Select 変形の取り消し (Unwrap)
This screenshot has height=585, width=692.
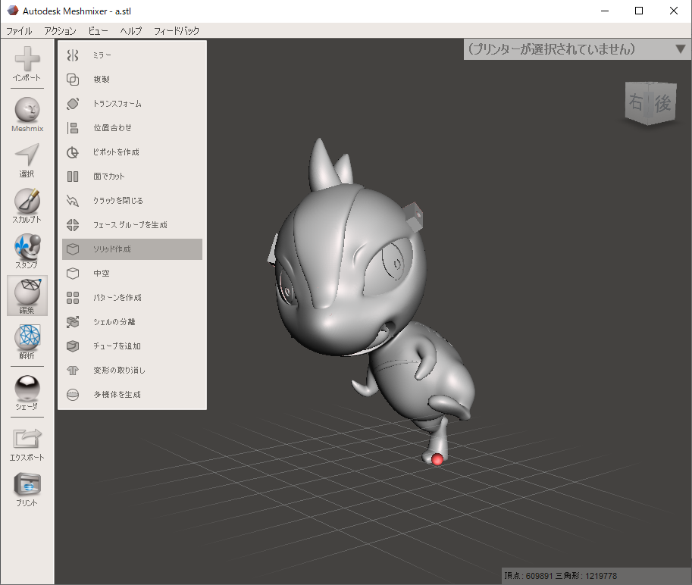pyautogui.click(x=132, y=371)
